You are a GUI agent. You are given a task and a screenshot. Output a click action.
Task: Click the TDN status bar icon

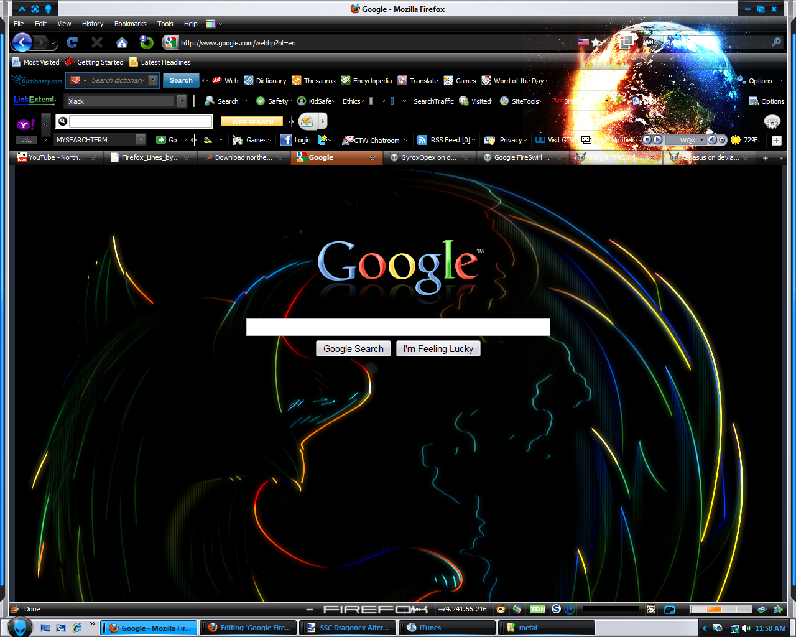[538, 609]
